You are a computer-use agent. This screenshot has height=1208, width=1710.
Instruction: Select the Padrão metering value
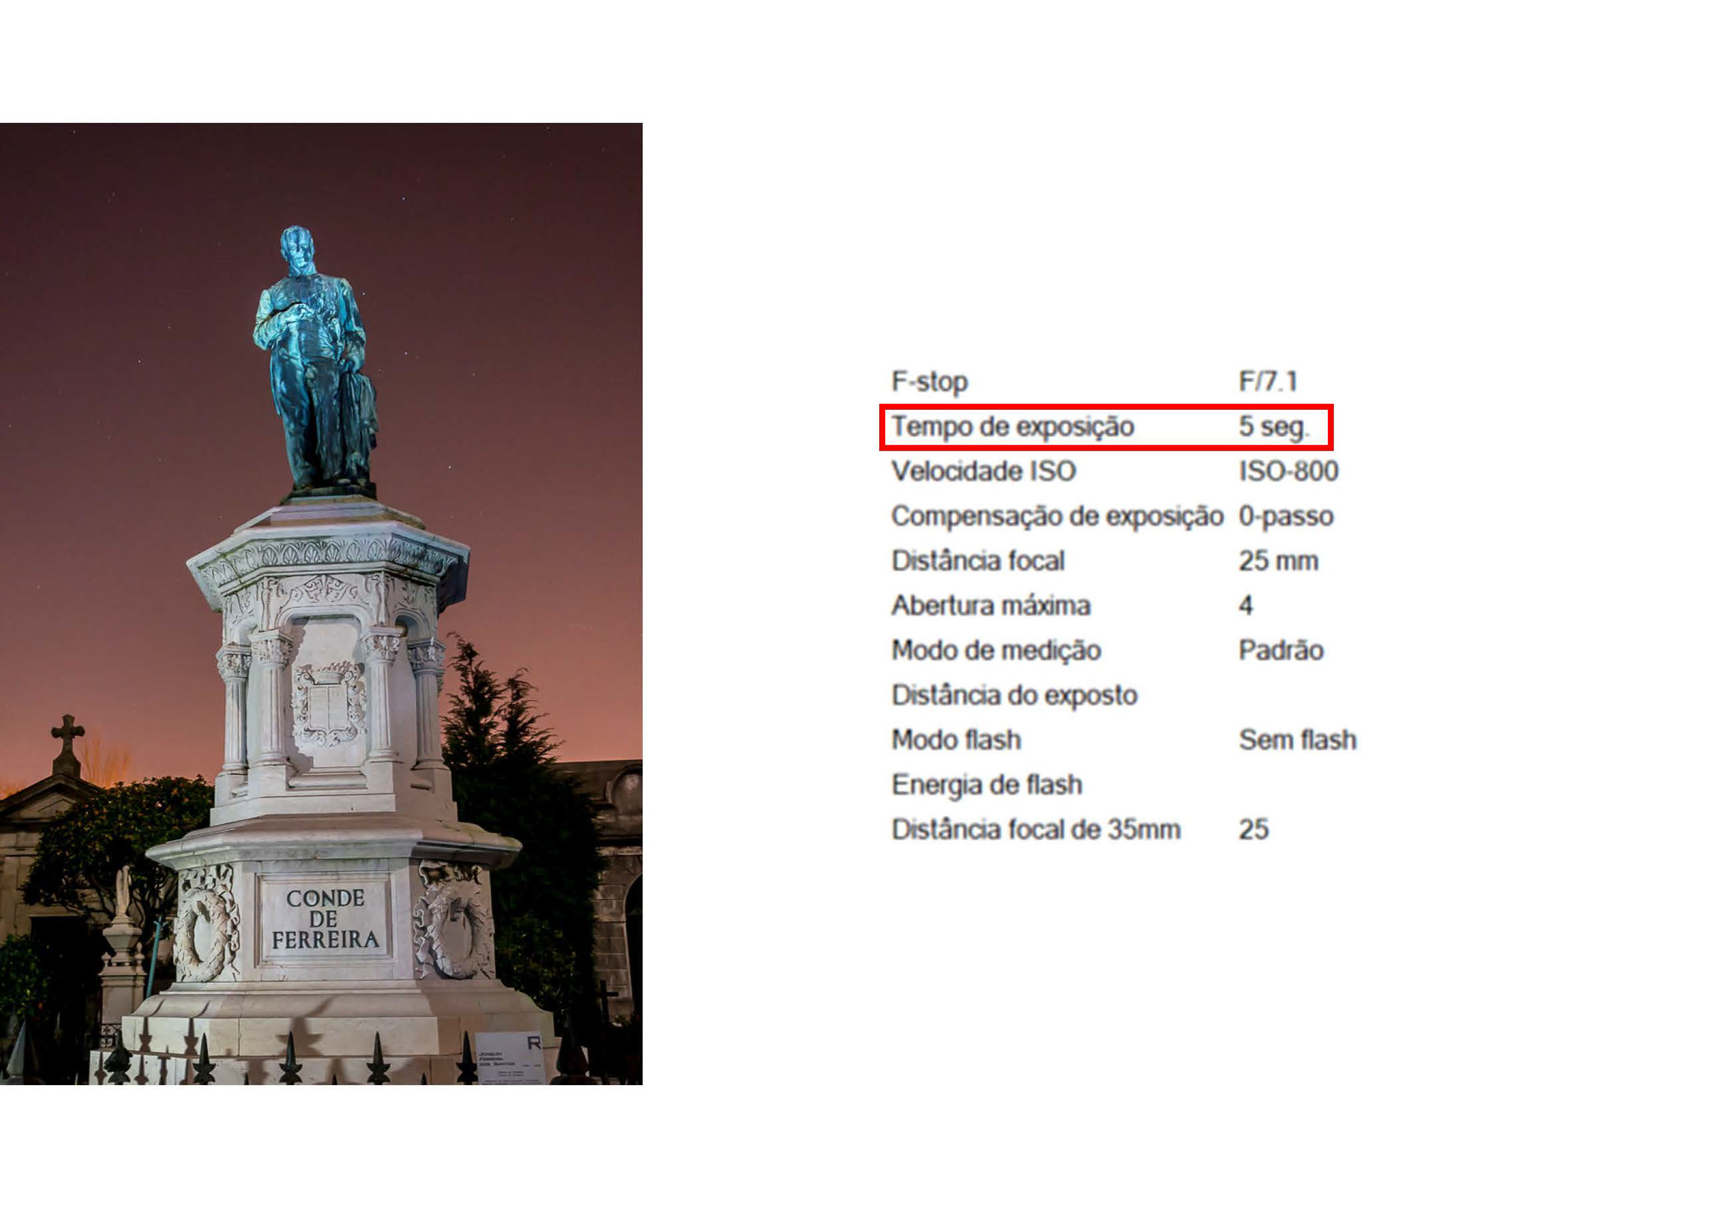(1280, 650)
